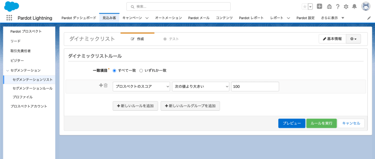Open the App Launcher dots grid
Image resolution: width=375 pixels, height=159 pixels.
pos(9,18)
